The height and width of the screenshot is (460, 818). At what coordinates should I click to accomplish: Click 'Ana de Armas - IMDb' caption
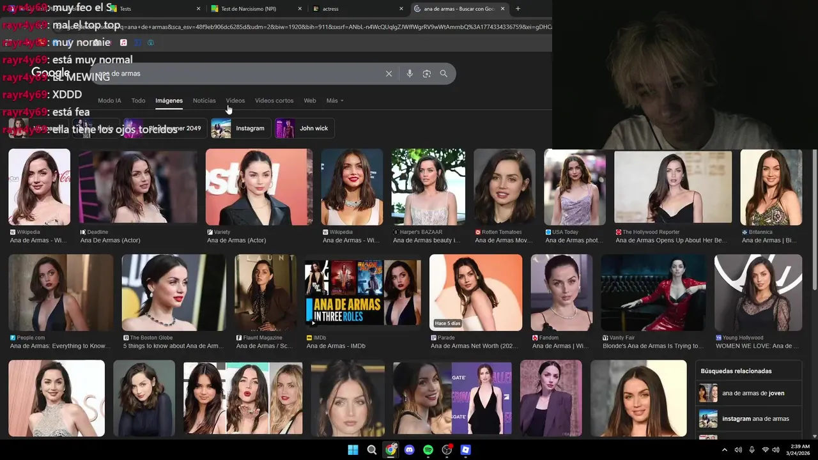pyautogui.click(x=336, y=346)
